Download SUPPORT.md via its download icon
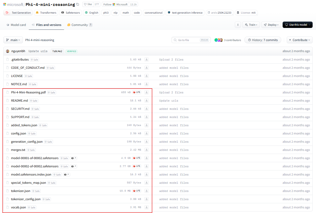 tap(147, 117)
